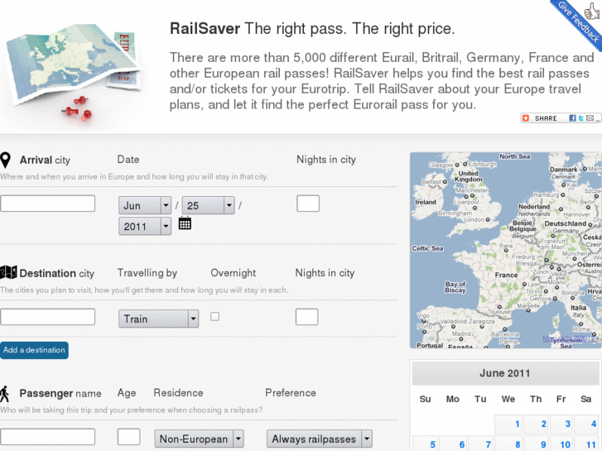
Task: Open the year dropdown showing 2011
Action: point(145,226)
